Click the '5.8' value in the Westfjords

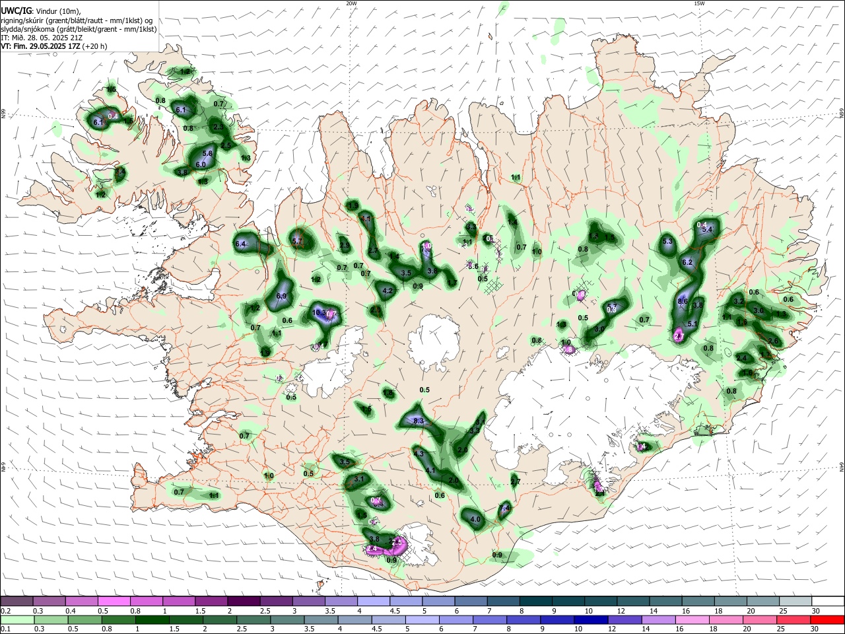[x=207, y=153]
